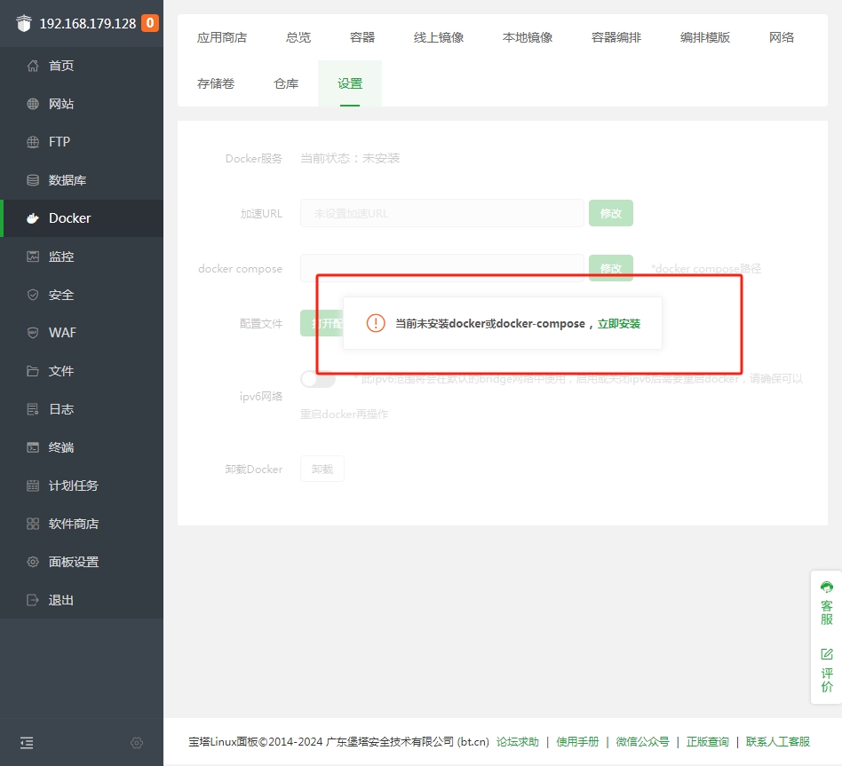Click the 立即安装 install link
842x766 pixels.
[x=618, y=324]
